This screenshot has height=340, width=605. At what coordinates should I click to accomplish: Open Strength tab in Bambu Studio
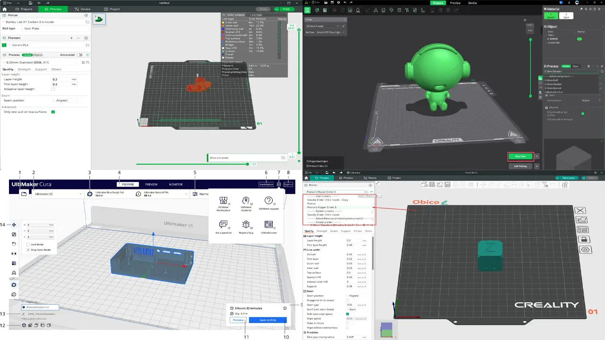[x=24, y=69]
